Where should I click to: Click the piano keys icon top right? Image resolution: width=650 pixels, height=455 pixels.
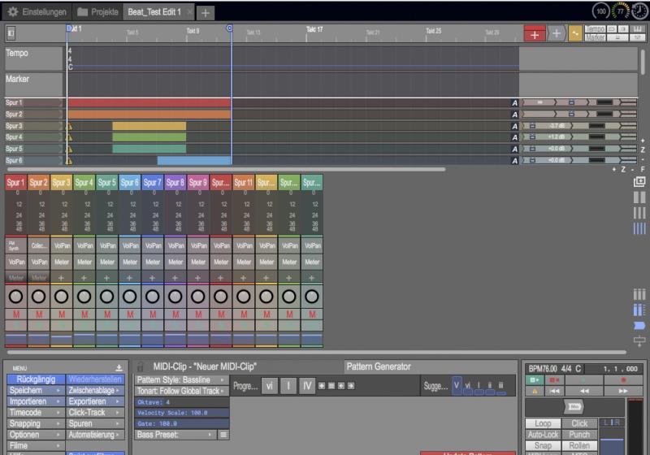tap(638, 29)
